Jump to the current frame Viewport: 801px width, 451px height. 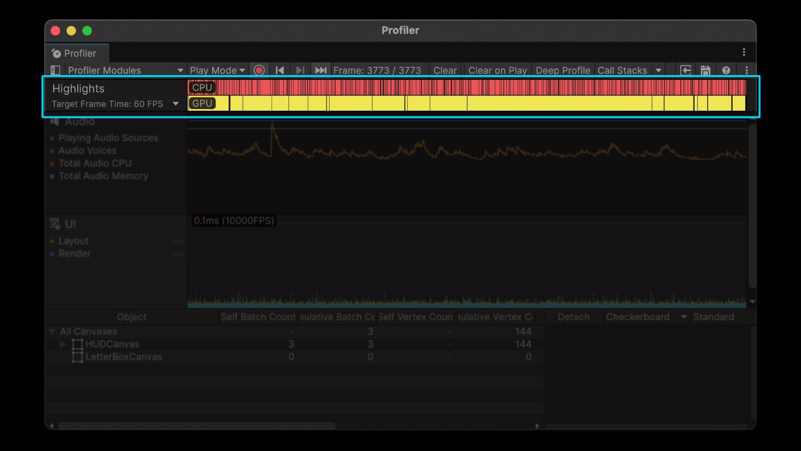321,70
